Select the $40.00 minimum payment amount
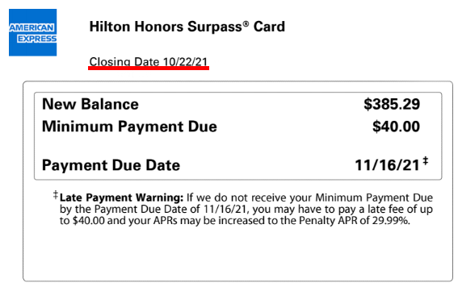 pyautogui.click(x=396, y=127)
